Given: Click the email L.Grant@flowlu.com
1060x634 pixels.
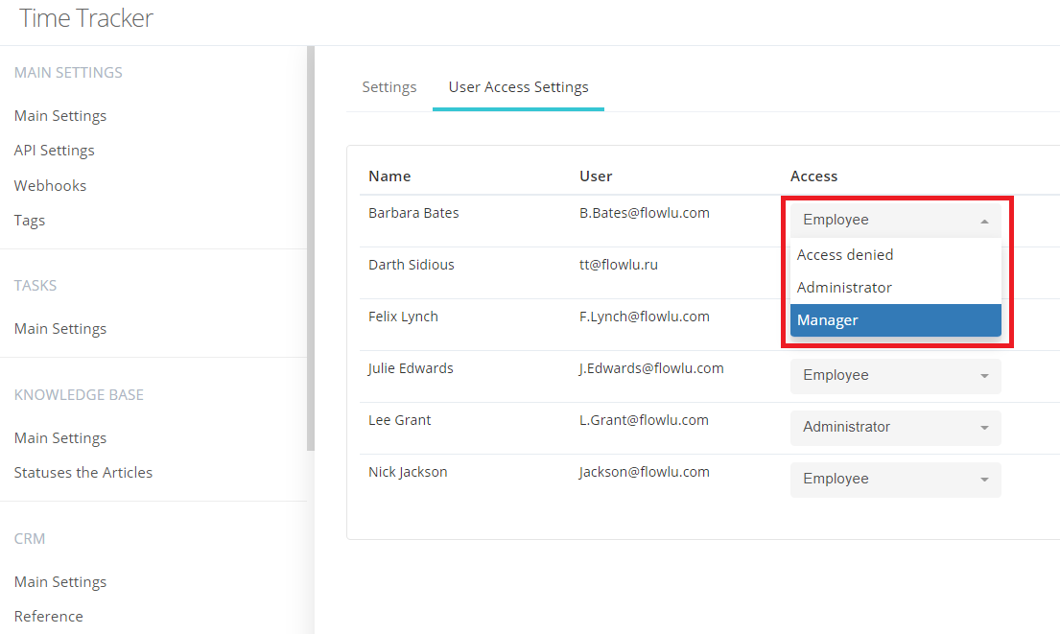Looking at the screenshot, I should pyautogui.click(x=644, y=420).
